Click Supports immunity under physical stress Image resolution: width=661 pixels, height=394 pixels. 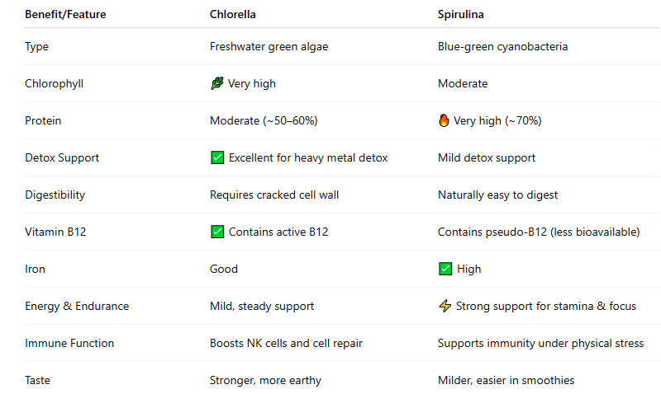point(541,343)
